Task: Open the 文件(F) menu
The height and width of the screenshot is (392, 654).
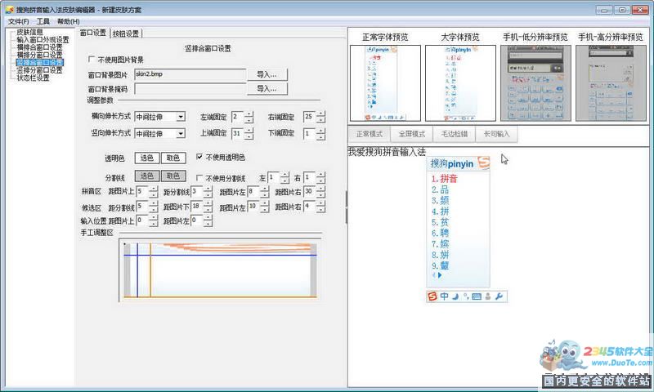Action: click(x=18, y=21)
